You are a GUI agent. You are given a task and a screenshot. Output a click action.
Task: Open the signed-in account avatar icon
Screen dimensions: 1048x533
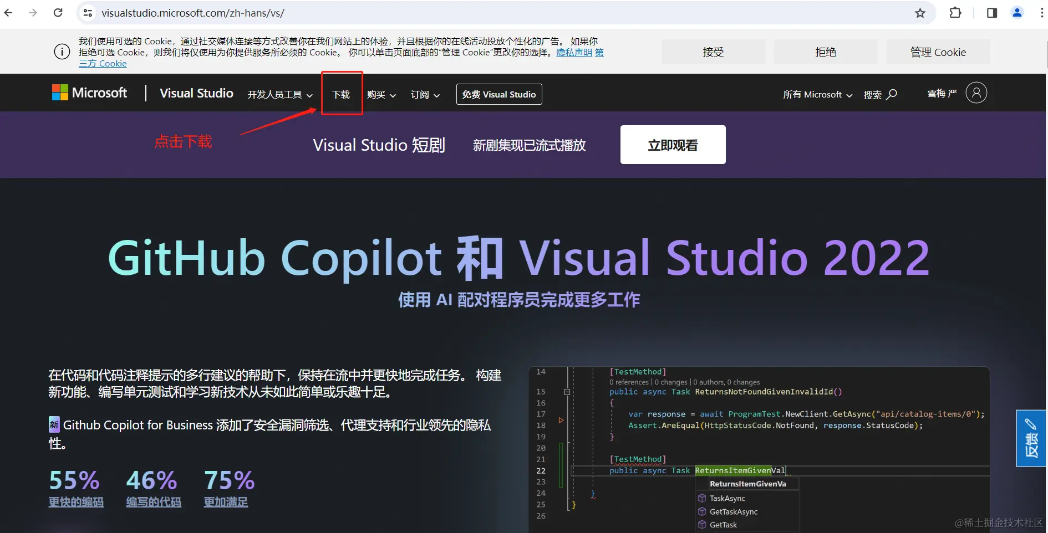coord(976,93)
